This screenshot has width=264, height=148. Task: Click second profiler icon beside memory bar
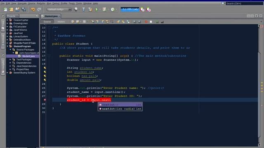pyautogui.click(x=148, y=9)
